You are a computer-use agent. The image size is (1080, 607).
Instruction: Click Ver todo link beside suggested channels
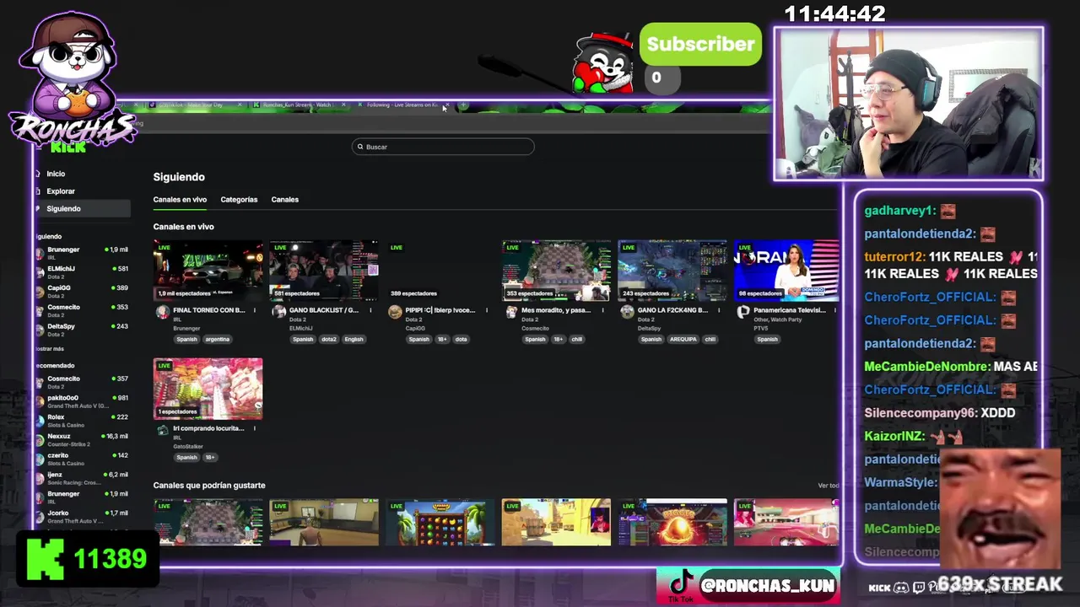point(829,486)
